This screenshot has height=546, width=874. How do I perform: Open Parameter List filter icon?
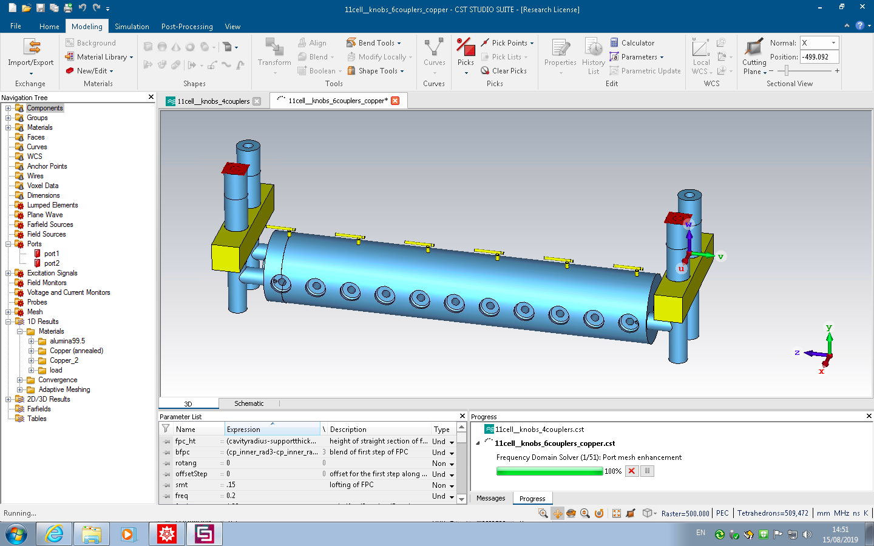pos(166,429)
